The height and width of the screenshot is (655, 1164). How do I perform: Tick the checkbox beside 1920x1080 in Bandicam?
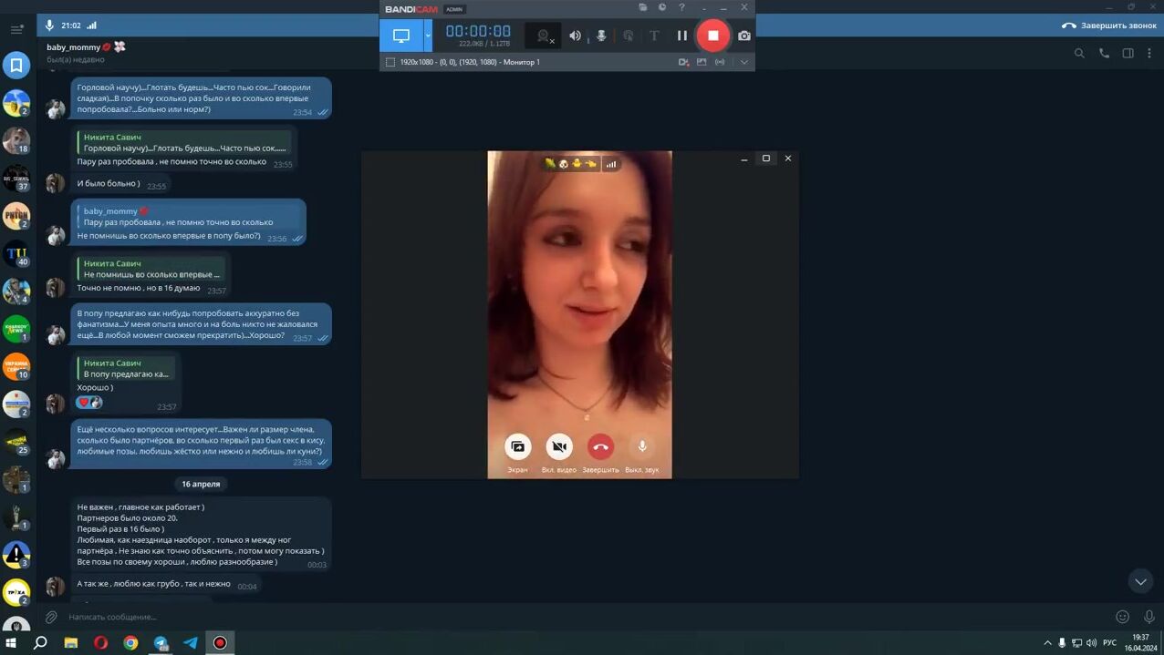(390, 62)
